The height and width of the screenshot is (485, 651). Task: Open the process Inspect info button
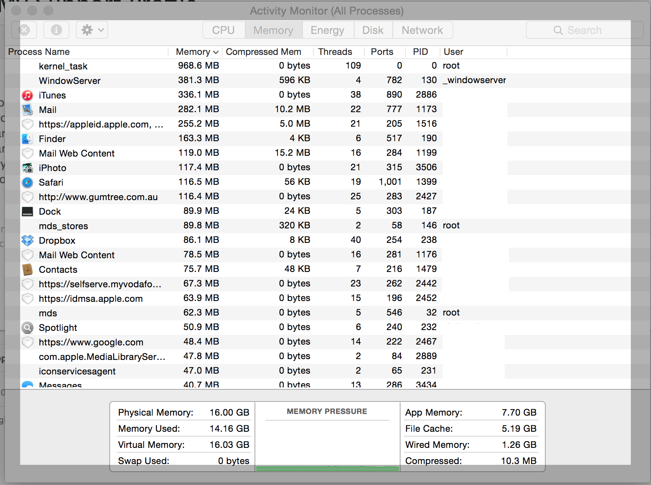pos(56,30)
